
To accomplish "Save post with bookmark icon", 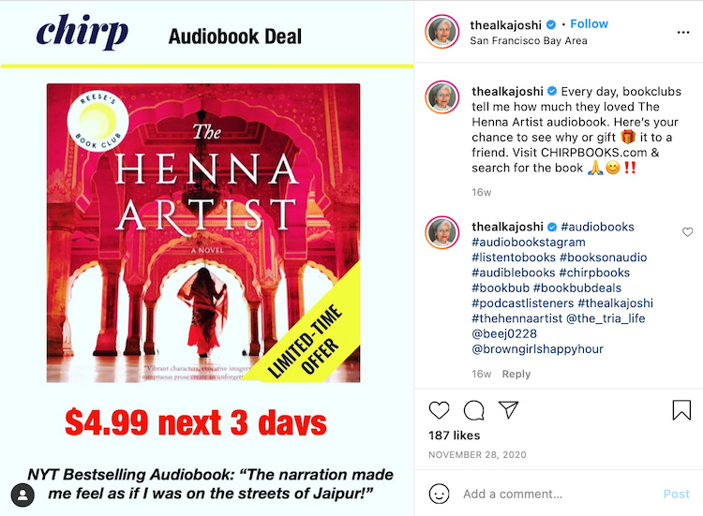I will click(x=681, y=410).
